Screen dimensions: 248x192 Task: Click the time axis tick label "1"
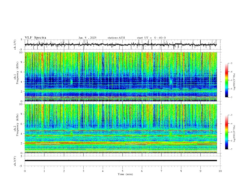pos(44,171)
